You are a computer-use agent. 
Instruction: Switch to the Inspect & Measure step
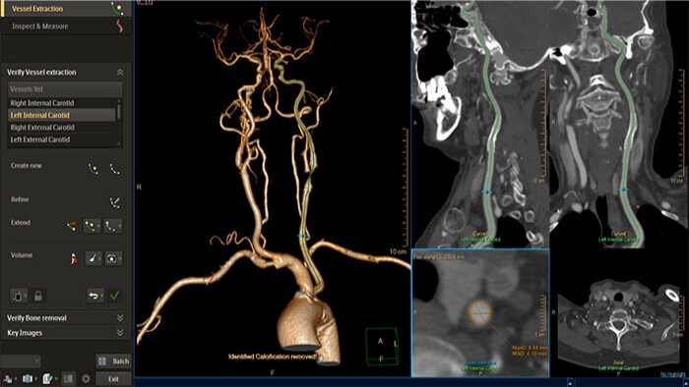point(66,27)
